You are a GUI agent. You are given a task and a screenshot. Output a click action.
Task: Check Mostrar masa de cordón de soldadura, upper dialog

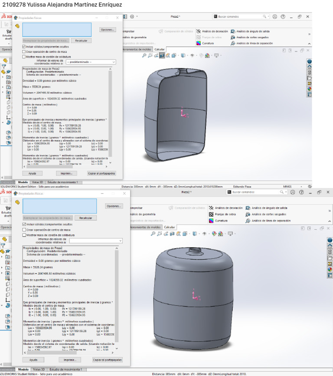(24, 56)
